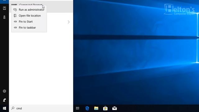Click the pin icon beside Pin to Start
This screenshot has width=199, height=112.
(15, 21)
